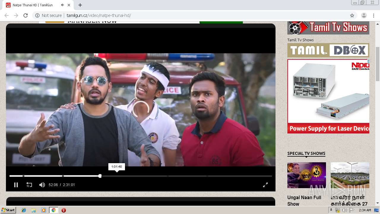Click the page vertical scrollbar thumb
This screenshot has width=380, height=214.
pyautogui.click(x=377, y=64)
